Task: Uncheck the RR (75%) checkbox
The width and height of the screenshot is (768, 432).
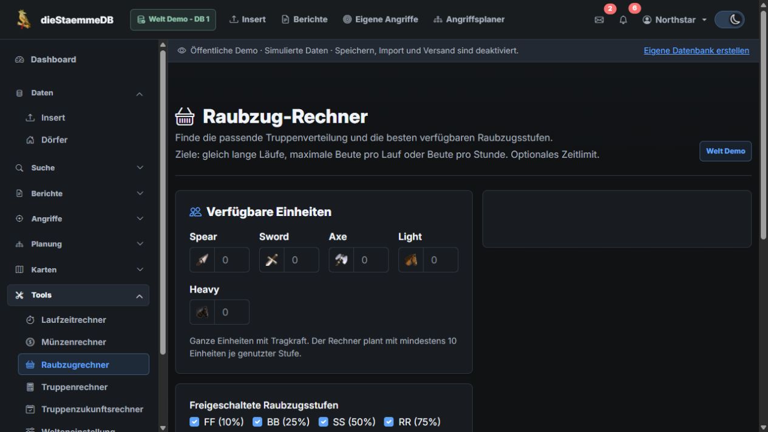Action: click(389, 422)
